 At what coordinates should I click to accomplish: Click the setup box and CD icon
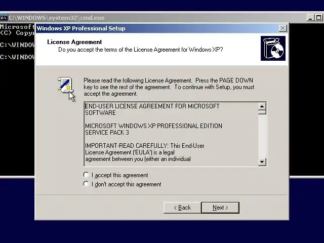pyautogui.click(x=273, y=49)
